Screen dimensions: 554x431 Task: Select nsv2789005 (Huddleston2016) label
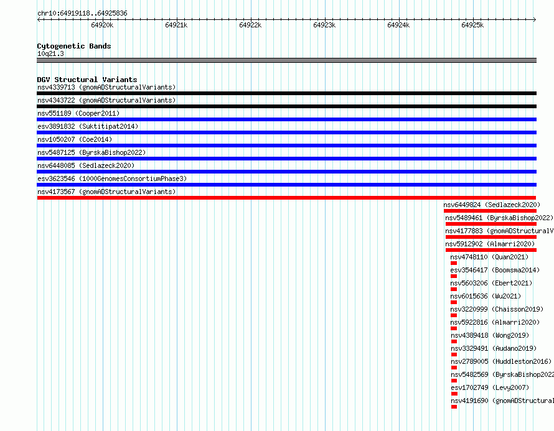pyautogui.click(x=501, y=361)
